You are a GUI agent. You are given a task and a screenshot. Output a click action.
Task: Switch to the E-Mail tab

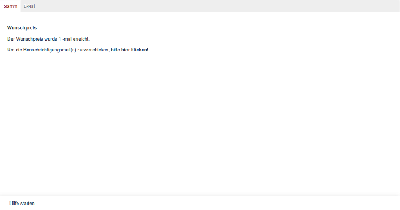point(29,6)
